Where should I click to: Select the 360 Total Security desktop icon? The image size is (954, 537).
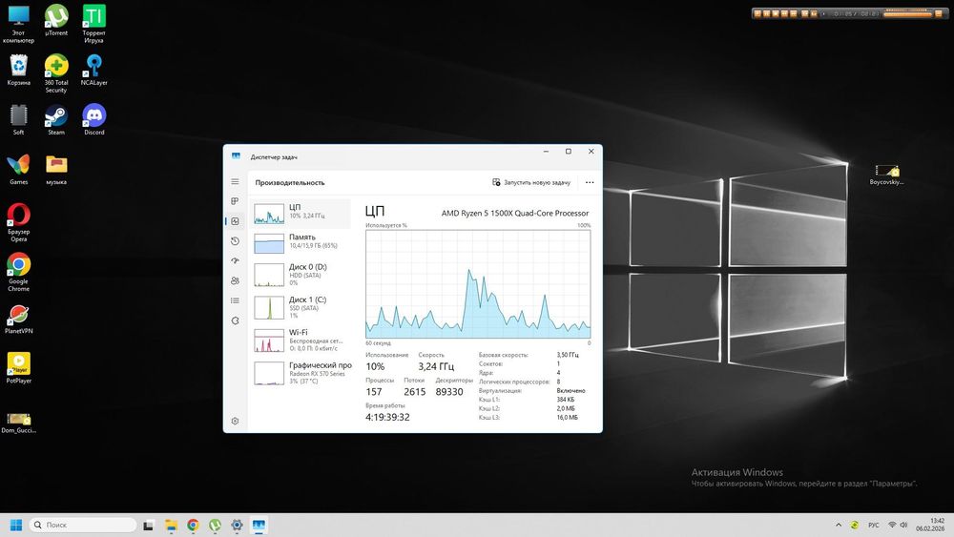(x=56, y=73)
